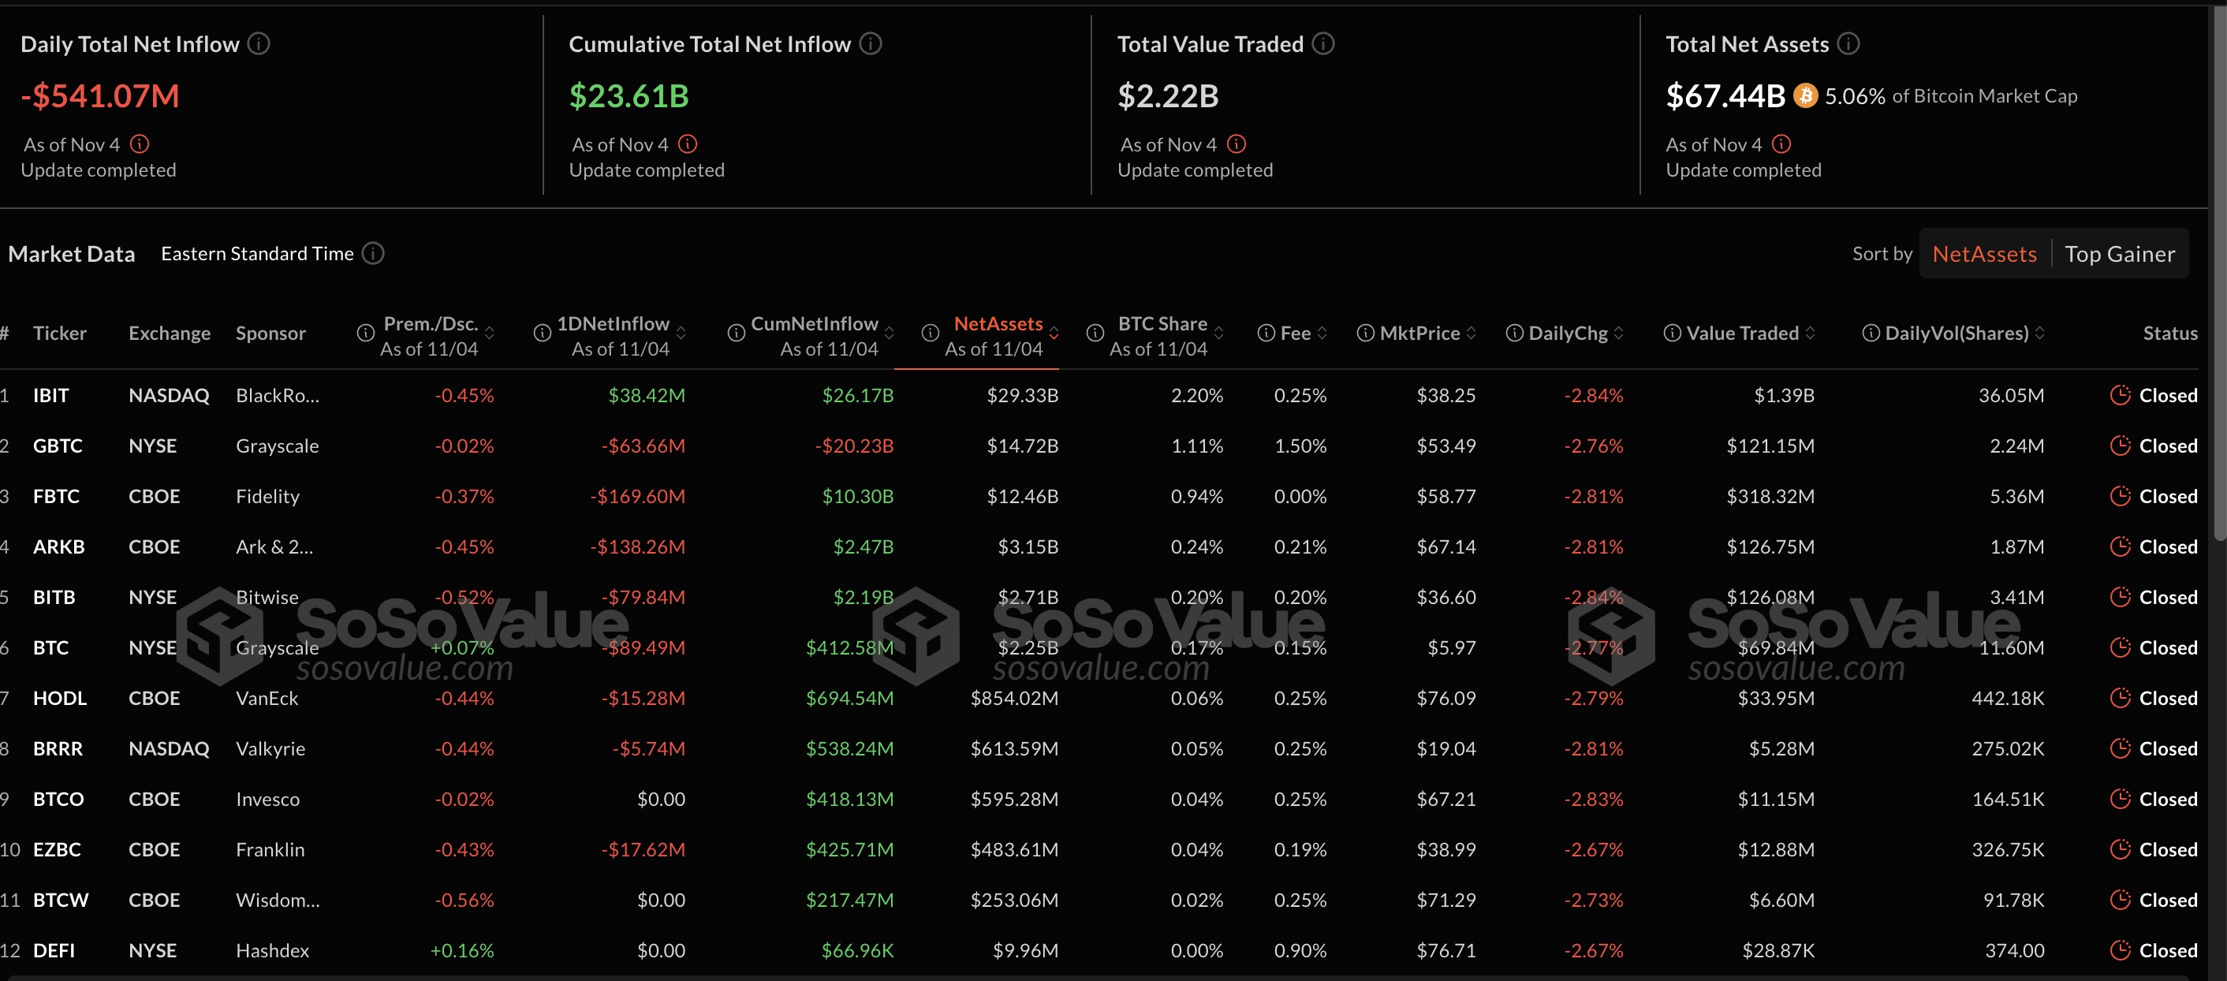Click 'Closed' status in BTCO row

pyautogui.click(x=2168, y=799)
